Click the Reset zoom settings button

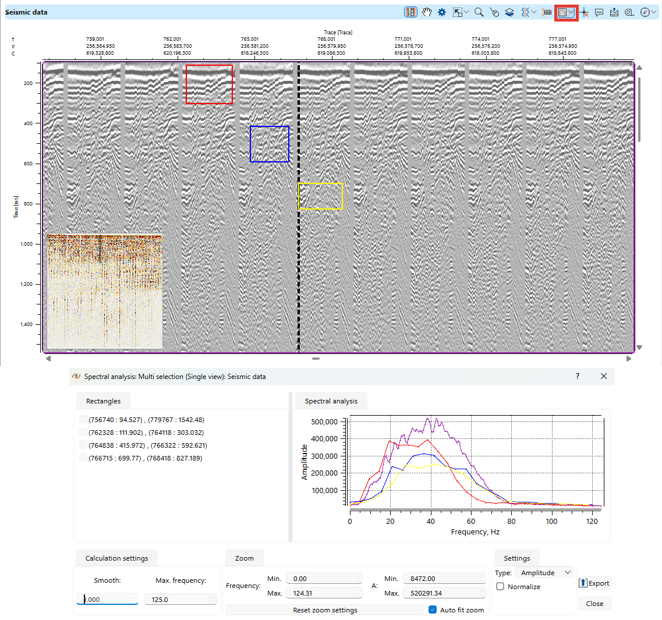(324, 610)
